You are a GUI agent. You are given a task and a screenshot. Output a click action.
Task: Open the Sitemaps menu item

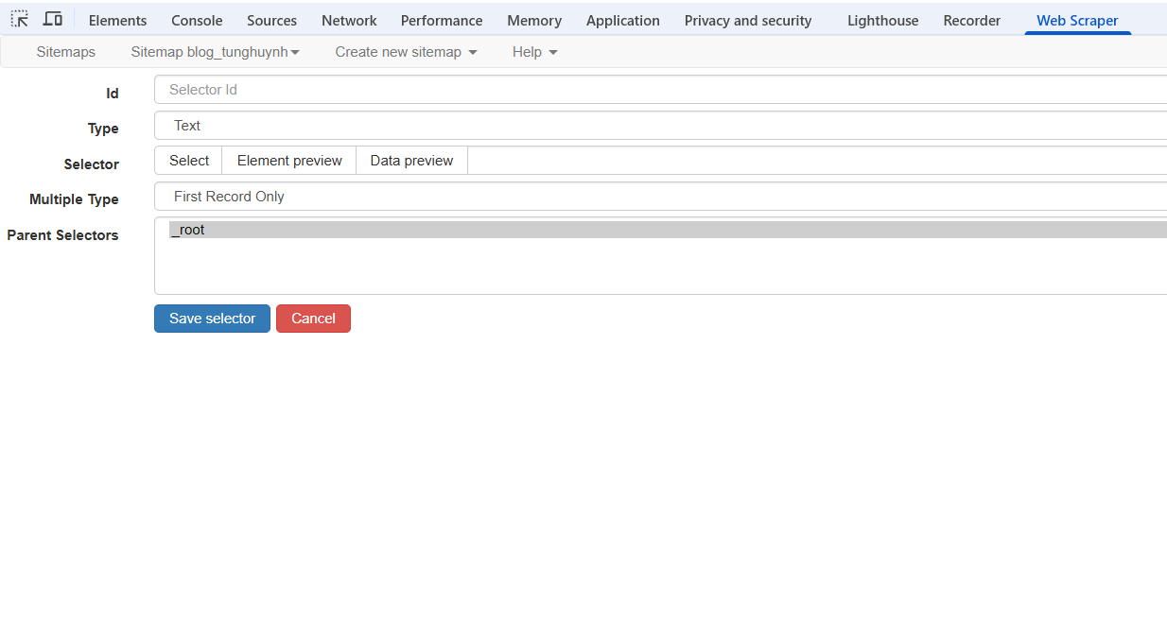[x=66, y=52]
